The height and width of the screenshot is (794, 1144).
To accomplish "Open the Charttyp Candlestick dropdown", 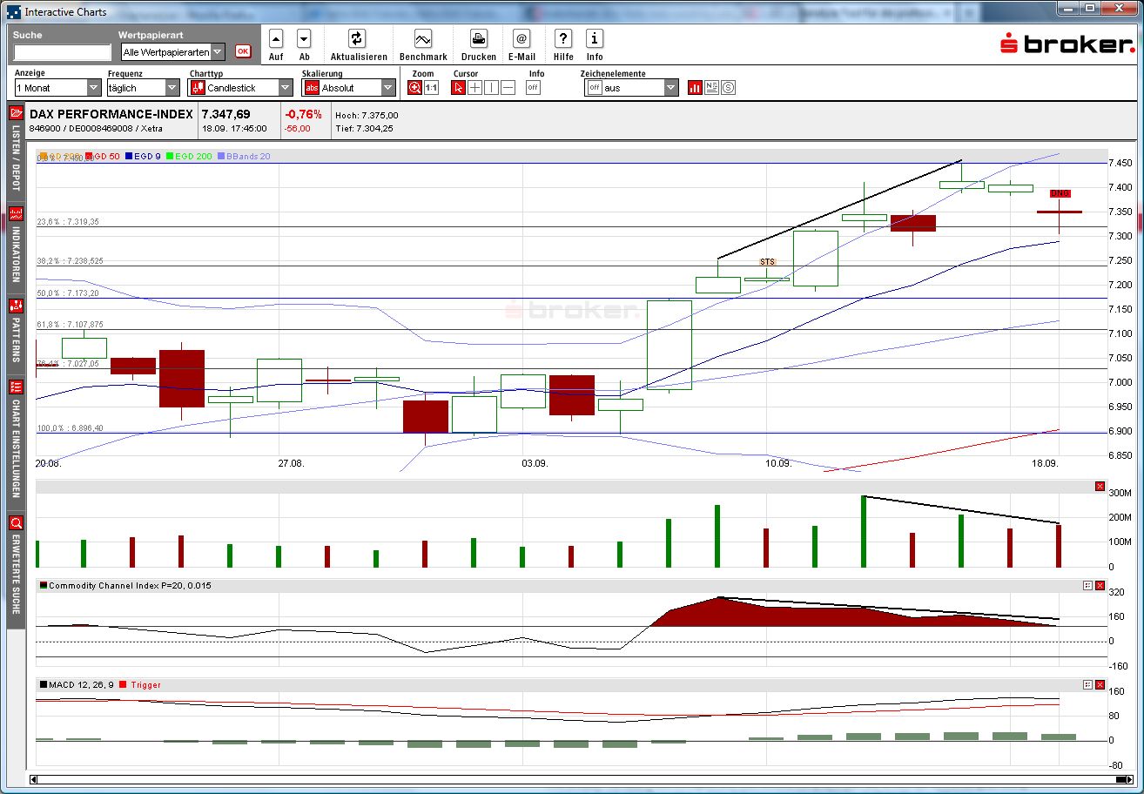I will click(241, 88).
